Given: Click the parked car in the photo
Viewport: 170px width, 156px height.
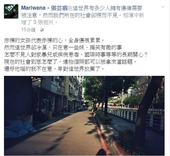Looking at the screenshot, I should (x=80, y=108).
